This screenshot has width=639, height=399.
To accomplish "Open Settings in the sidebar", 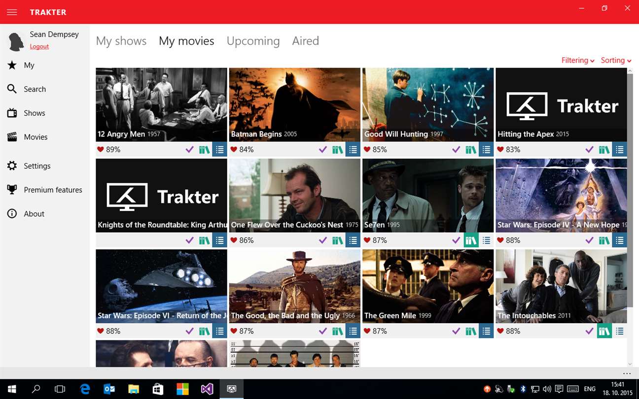I will 45,166.
